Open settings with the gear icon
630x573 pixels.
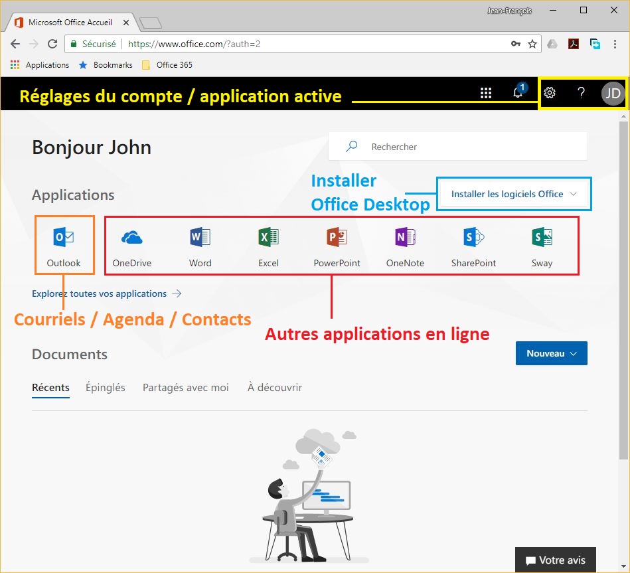[550, 94]
